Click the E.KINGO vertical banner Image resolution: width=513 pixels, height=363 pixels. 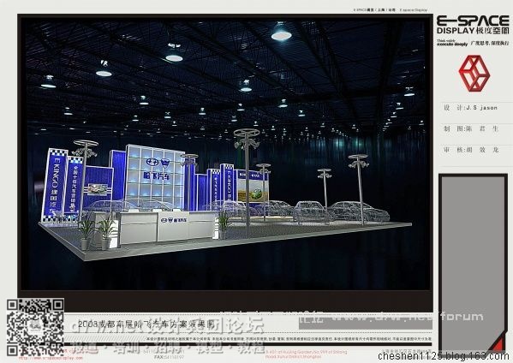[x=54, y=186]
